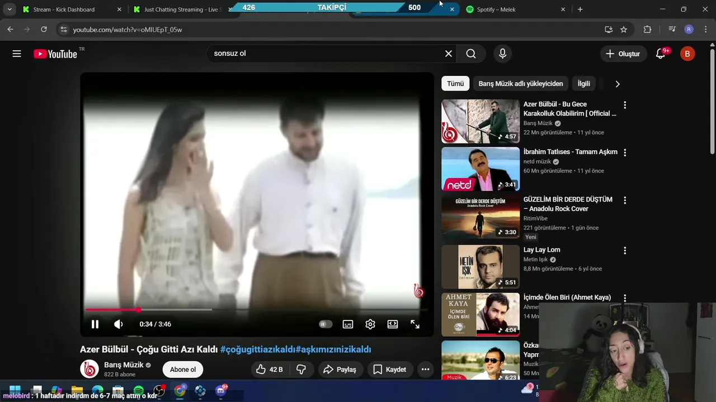Open options for GÜZELİM BİR DERDE DÜŞTÜM
The width and height of the screenshot is (716, 402).
coord(625,200)
